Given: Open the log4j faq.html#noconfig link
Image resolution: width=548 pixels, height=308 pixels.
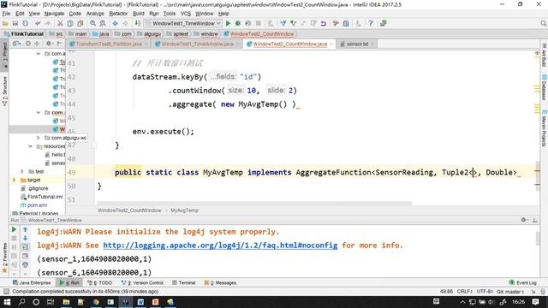Looking at the screenshot, I should coord(220,246).
